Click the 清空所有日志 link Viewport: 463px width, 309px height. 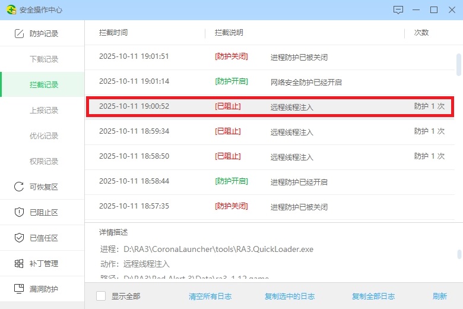coord(210,297)
